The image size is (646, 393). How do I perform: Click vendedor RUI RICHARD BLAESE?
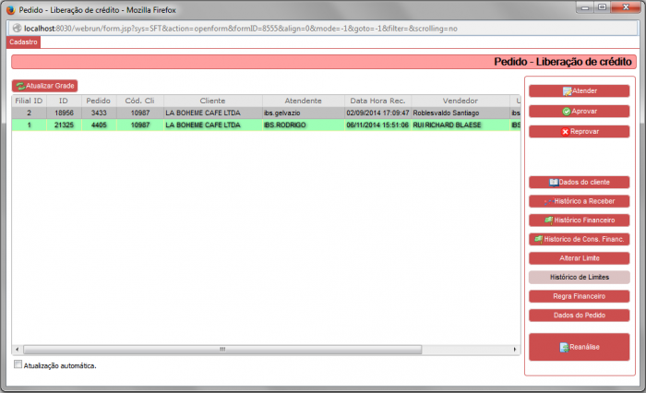click(x=461, y=125)
